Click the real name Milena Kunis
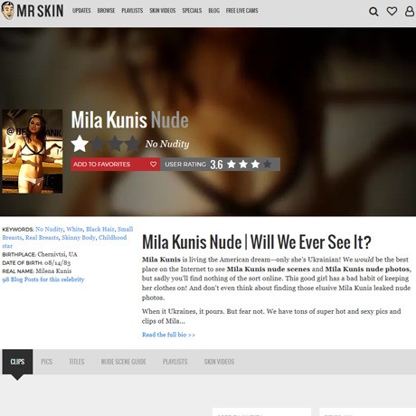Viewport: 416px width, 416px height. tap(53, 271)
